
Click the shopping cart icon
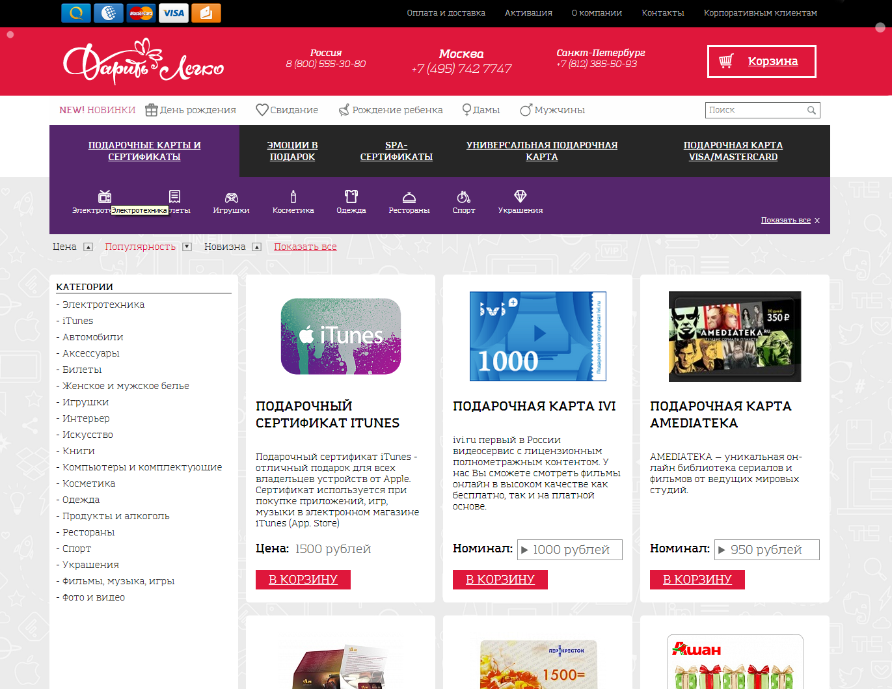(726, 61)
